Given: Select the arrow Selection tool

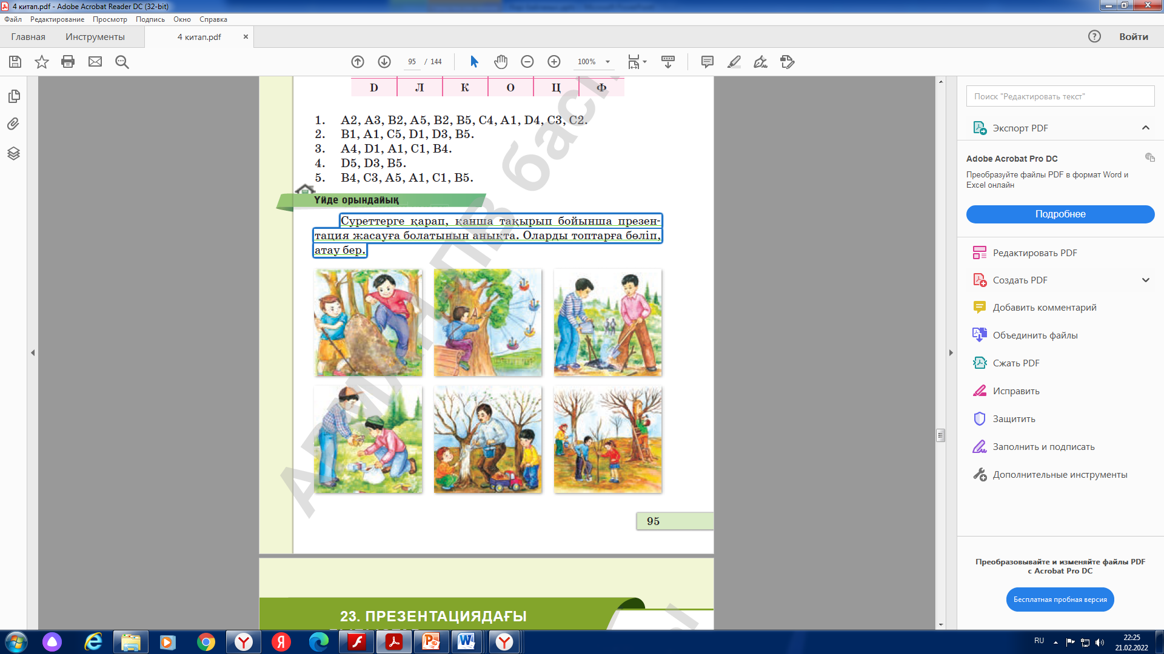Looking at the screenshot, I should click(x=474, y=62).
